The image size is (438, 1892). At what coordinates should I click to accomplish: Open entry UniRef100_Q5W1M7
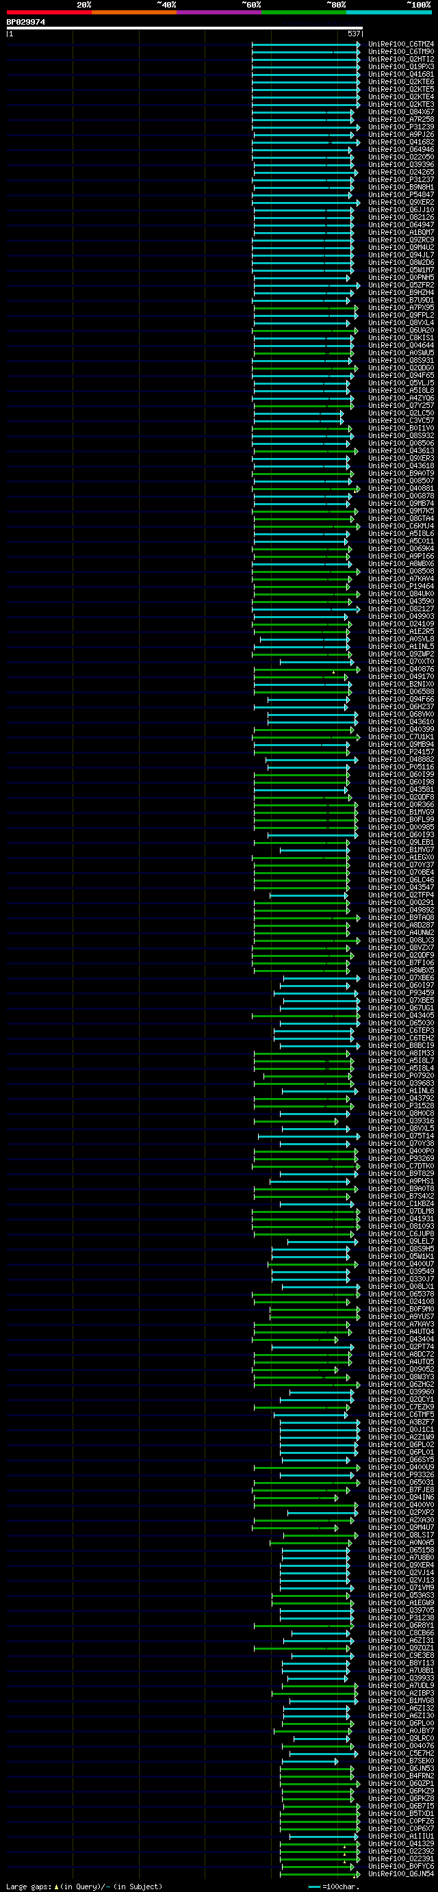(401, 270)
